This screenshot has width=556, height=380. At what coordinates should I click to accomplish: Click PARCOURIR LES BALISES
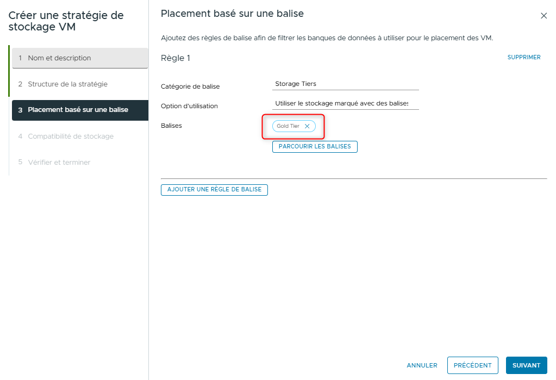(314, 146)
